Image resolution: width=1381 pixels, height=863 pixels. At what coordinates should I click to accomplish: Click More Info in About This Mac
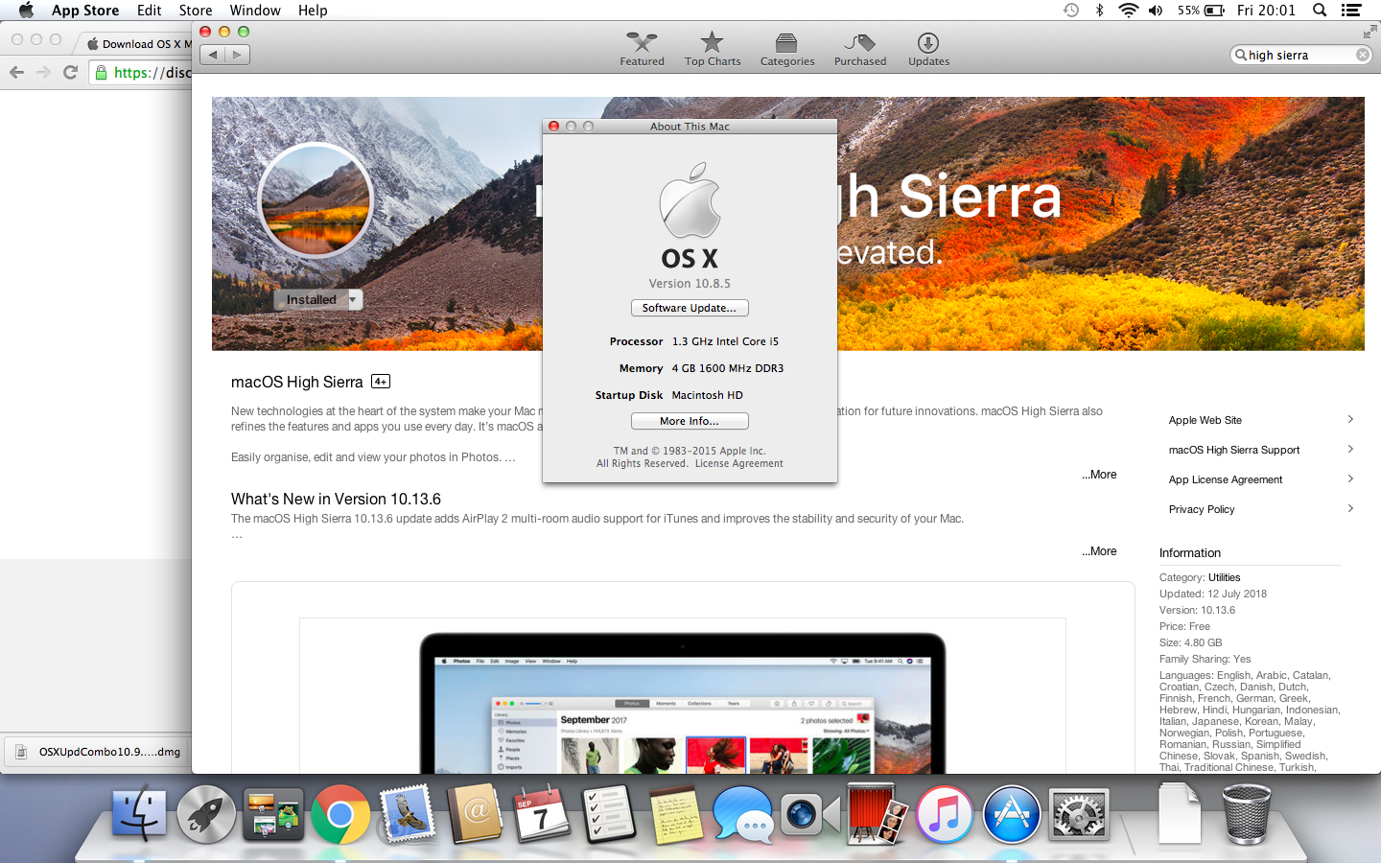pyautogui.click(x=690, y=421)
